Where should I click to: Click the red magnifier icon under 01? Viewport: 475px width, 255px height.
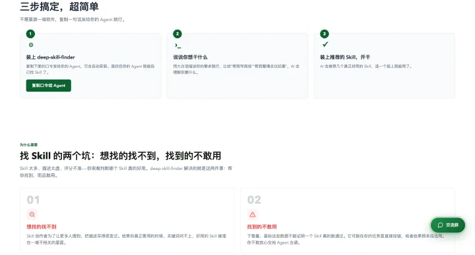[32, 214]
